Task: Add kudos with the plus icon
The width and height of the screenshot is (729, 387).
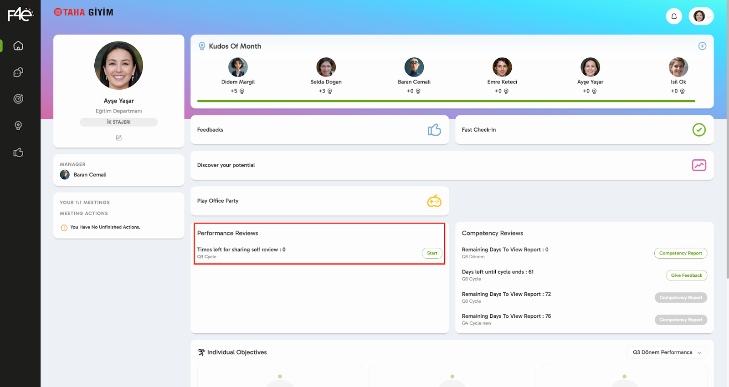Action: click(702, 46)
